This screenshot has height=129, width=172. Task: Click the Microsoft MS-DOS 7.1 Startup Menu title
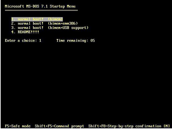click(40, 6)
